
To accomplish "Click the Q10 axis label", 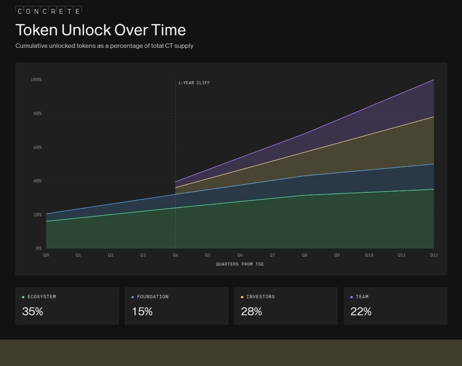I will pos(369,255).
